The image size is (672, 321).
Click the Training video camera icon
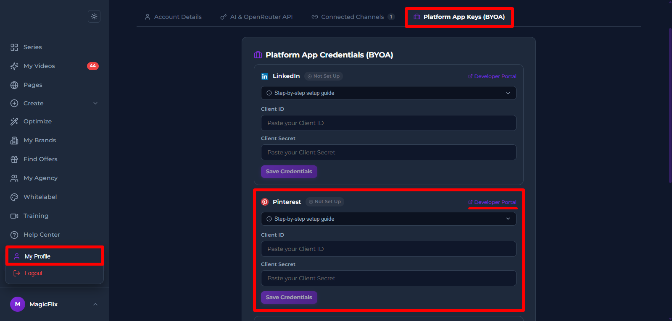tap(14, 216)
